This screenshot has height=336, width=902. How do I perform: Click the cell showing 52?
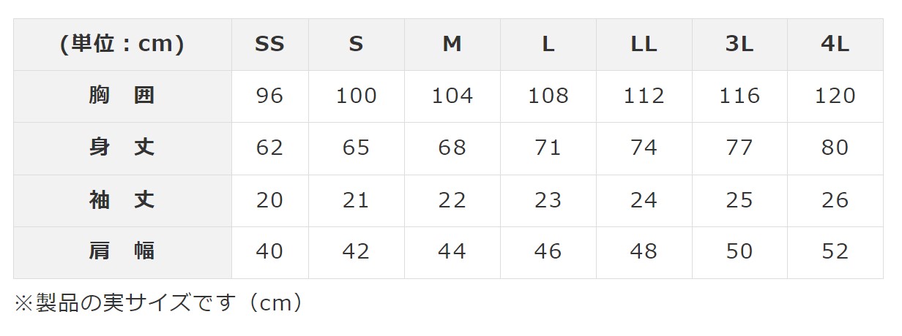[x=835, y=251]
